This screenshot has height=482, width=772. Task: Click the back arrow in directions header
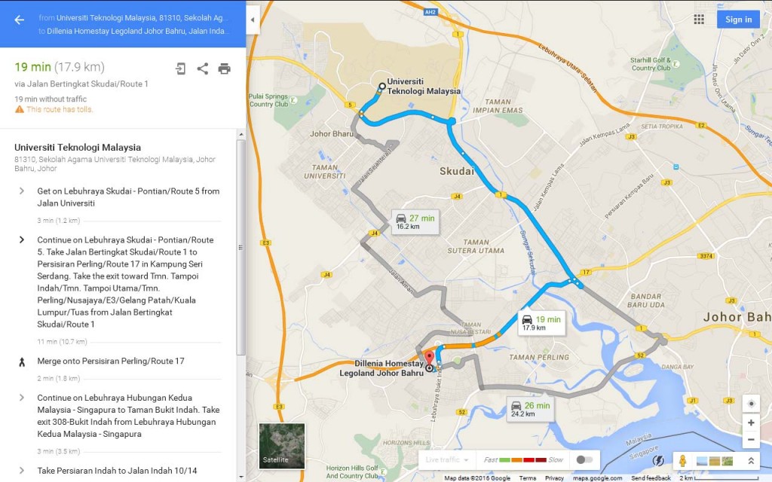click(19, 20)
